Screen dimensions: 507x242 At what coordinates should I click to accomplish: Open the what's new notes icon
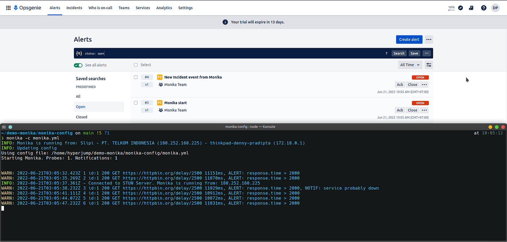(x=471, y=8)
